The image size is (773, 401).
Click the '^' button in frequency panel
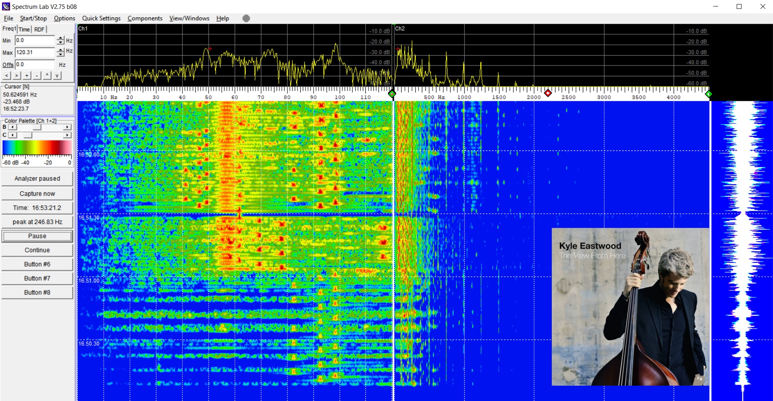tap(47, 75)
